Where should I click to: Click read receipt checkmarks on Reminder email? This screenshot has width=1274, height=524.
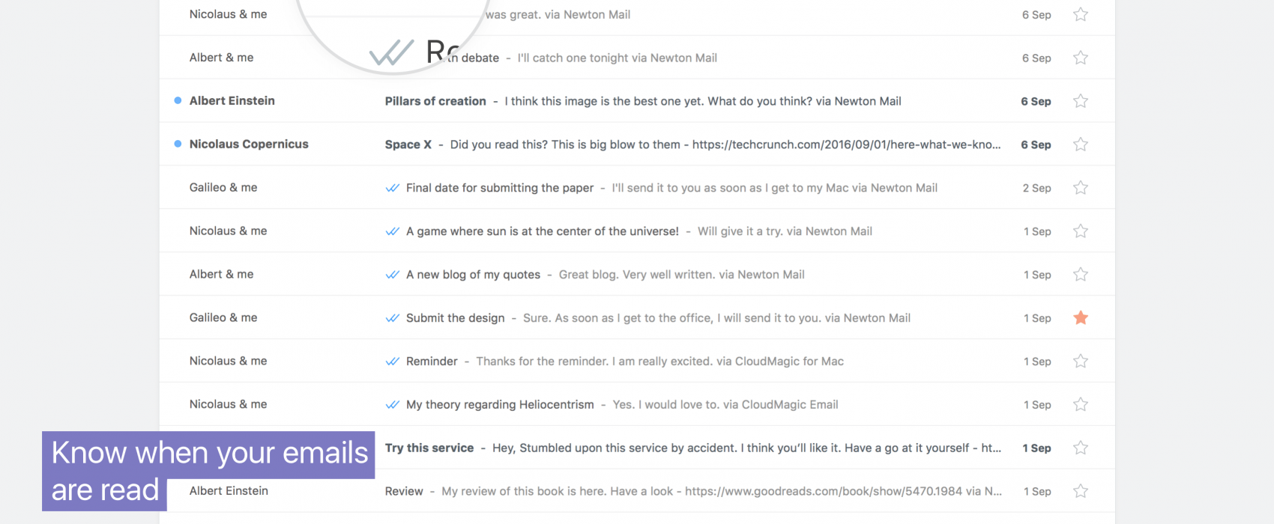pos(392,362)
